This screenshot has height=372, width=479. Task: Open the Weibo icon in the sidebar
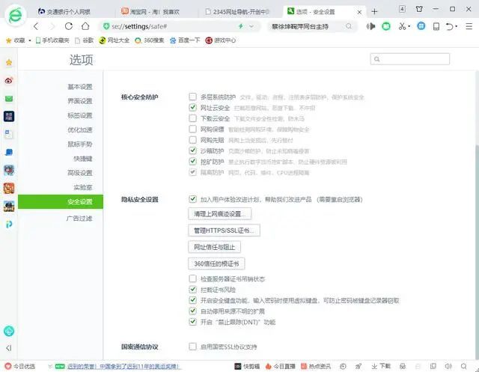[9, 81]
